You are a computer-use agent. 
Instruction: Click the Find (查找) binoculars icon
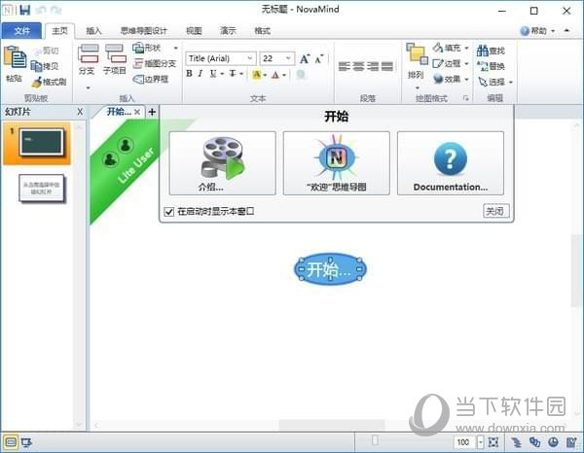(x=483, y=51)
